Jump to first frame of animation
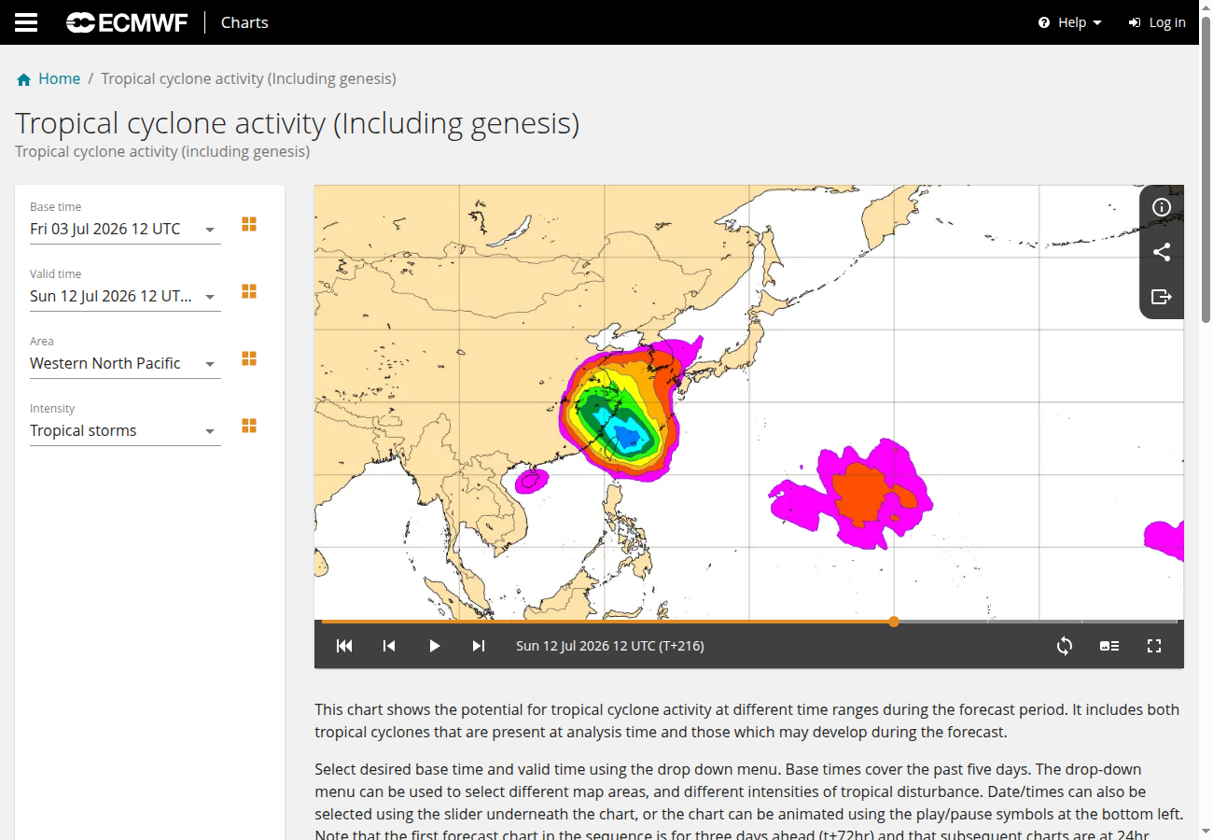The height and width of the screenshot is (840, 1213). coord(344,646)
